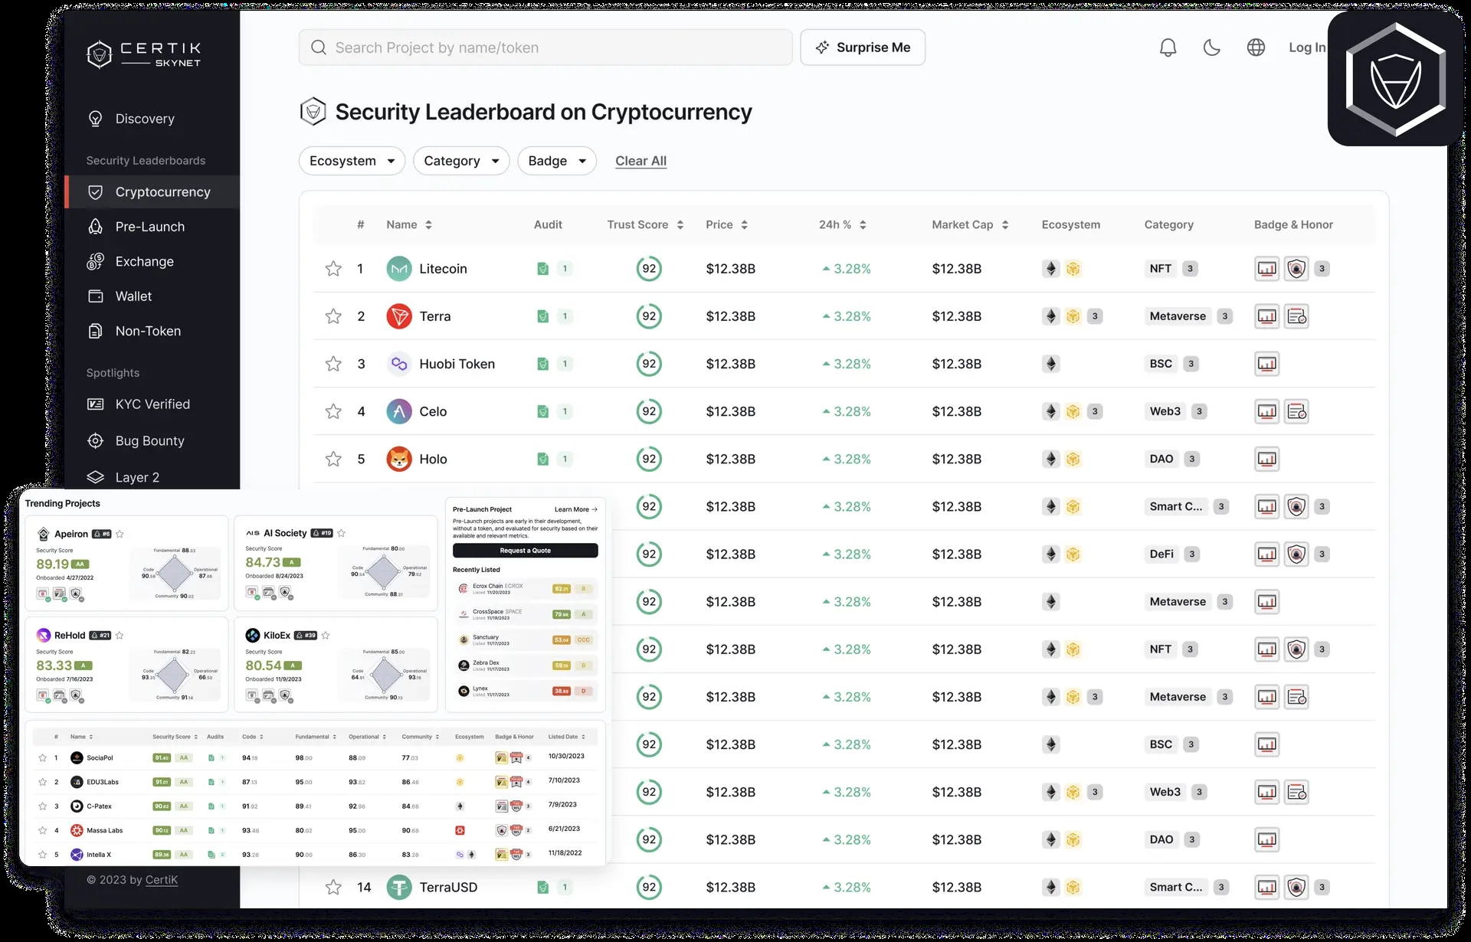The height and width of the screenshot is (942, 1471).
Task: Open the Badge filter dropdown
Action: tap(557, 161)
